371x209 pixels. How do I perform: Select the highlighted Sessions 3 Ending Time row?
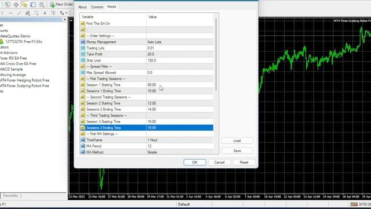click(x=147, y=128)
